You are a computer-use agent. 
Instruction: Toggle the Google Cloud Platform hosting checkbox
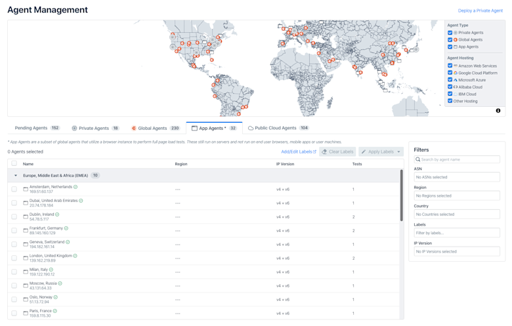450,73
